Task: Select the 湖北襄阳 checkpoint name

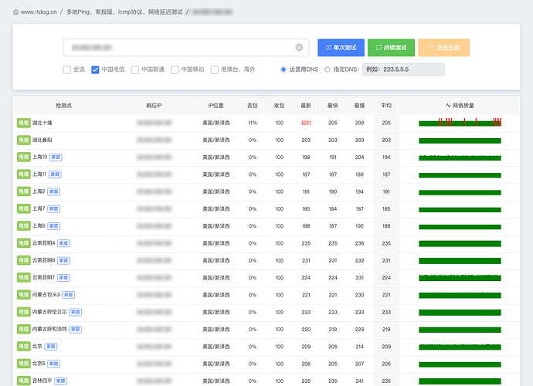Action: pyautogui.click(x=42, y=140)
